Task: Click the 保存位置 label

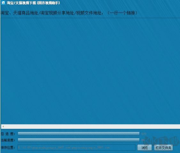Action: point(8,148)
